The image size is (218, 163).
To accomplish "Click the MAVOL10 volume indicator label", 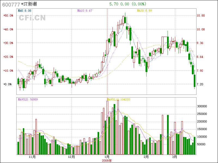I will (119, 99).
